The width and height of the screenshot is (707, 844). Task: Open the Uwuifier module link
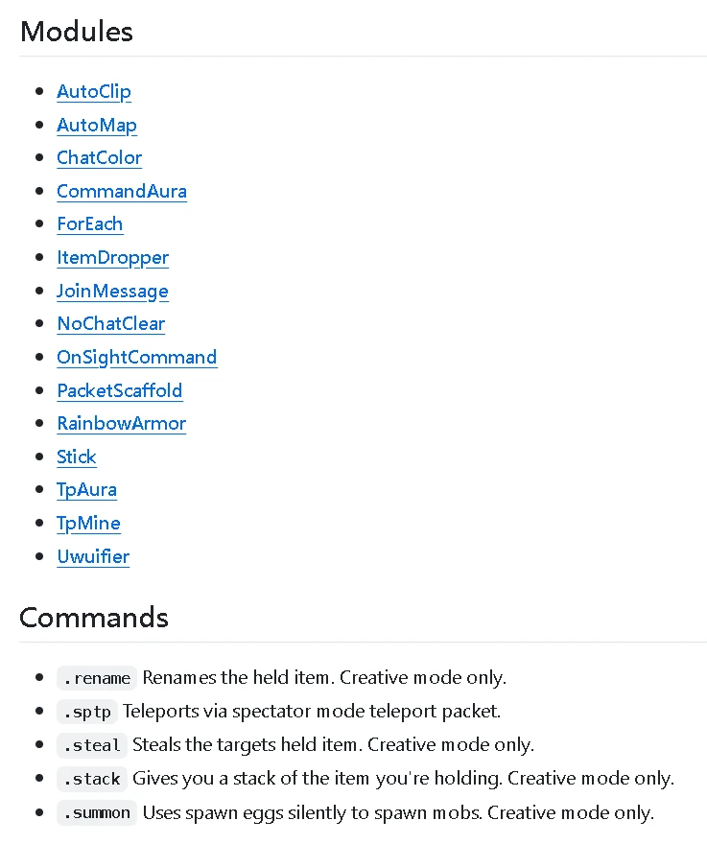tap(93, 556)
